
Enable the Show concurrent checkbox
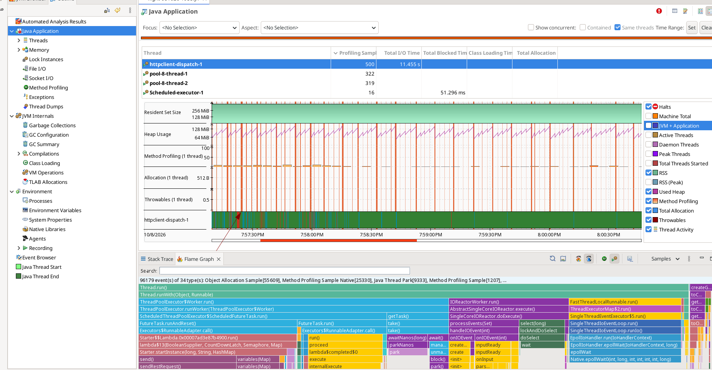click(x=531, y=27)
